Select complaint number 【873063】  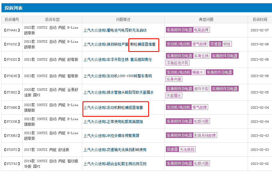[x=12, y=136]
